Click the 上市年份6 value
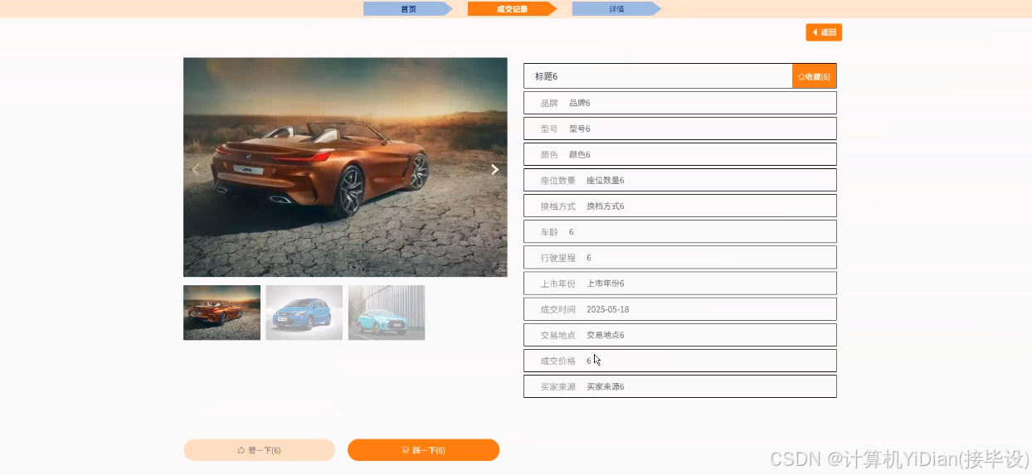Viewport: 1032px width, 475px height. [x=605, y=284]
